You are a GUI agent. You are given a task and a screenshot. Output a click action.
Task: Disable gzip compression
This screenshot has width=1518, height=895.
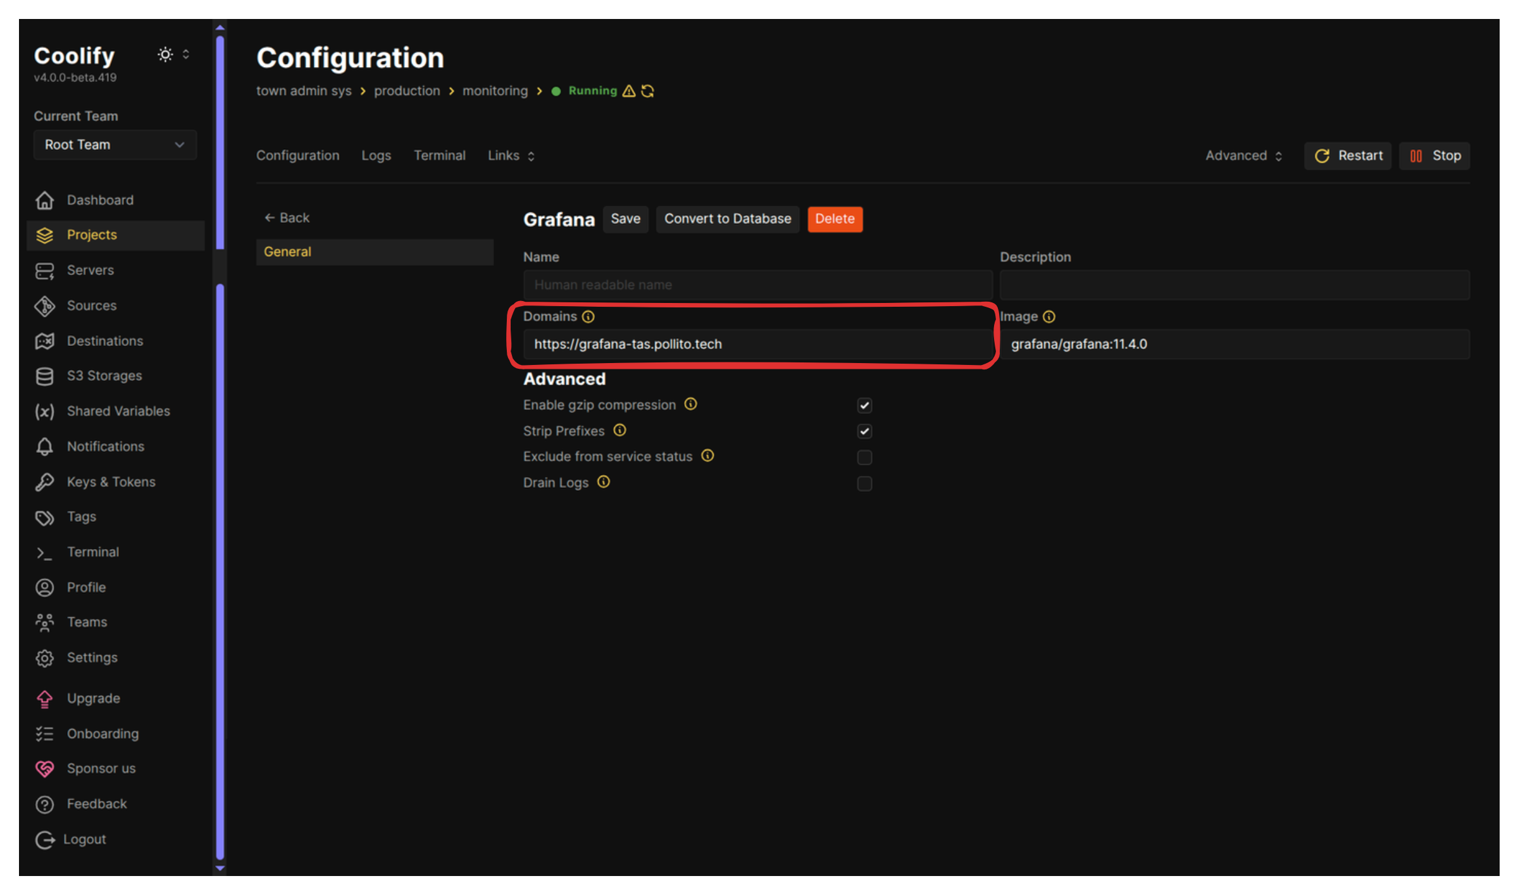(864, 405)
